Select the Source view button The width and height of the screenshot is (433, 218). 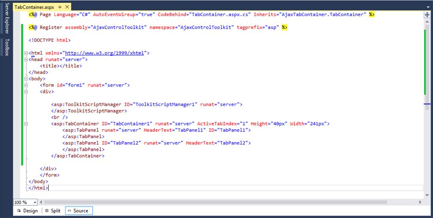click(79, 211)
